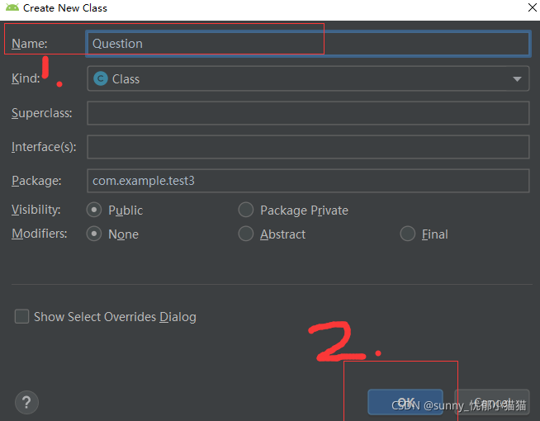The height and width of the screenshot is (421, 540).
Task: Select the Public visibility radio button
Action: [93, 210]
